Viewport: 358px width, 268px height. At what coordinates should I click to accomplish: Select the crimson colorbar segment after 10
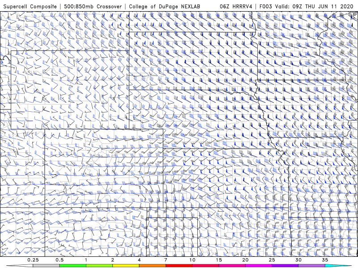coord(205,266)
